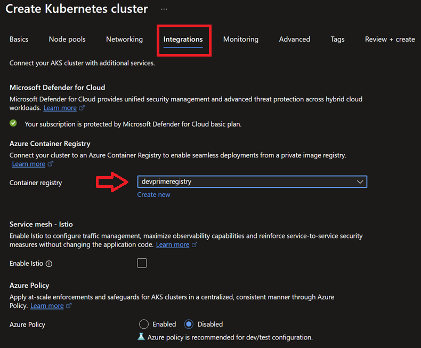Click the Container registry field label
This screenshot has height=348, width=421.
coord(36,183)
